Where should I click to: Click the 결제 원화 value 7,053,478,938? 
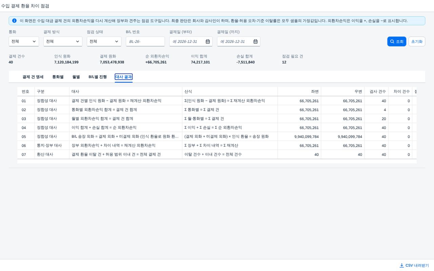(x=112, y=62)
